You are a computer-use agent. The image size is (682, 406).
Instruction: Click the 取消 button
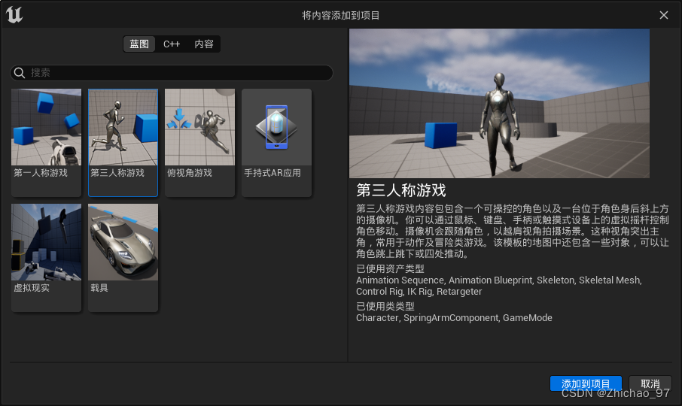[x=650, y=383]
